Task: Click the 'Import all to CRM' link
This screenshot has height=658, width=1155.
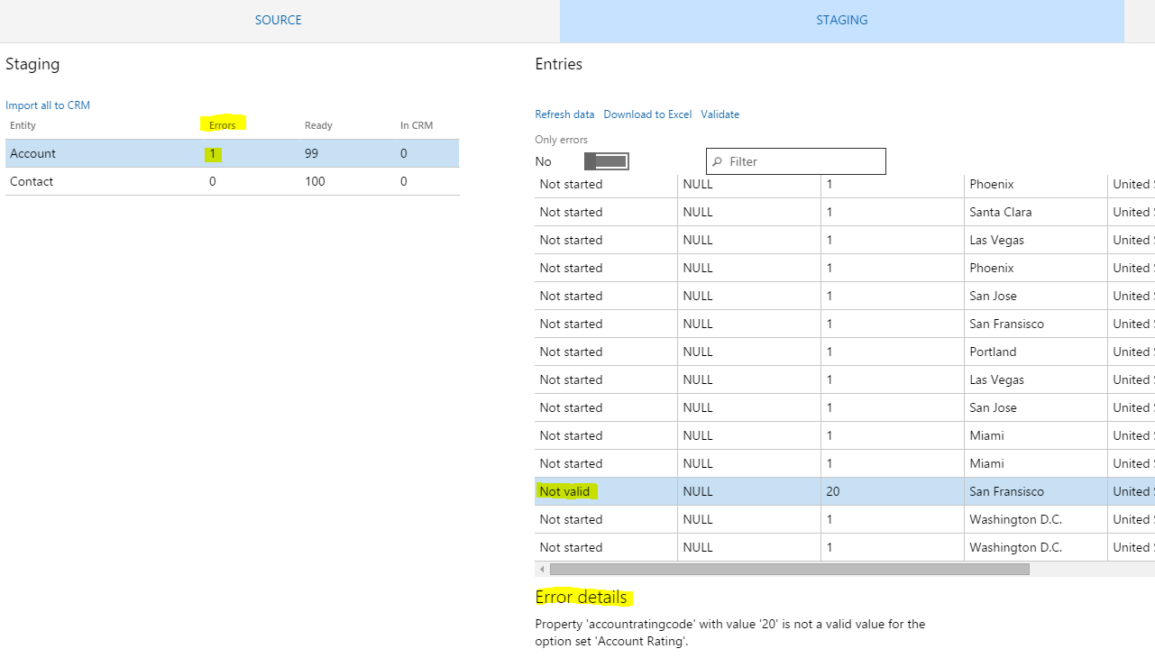Action: coord(47,105)
